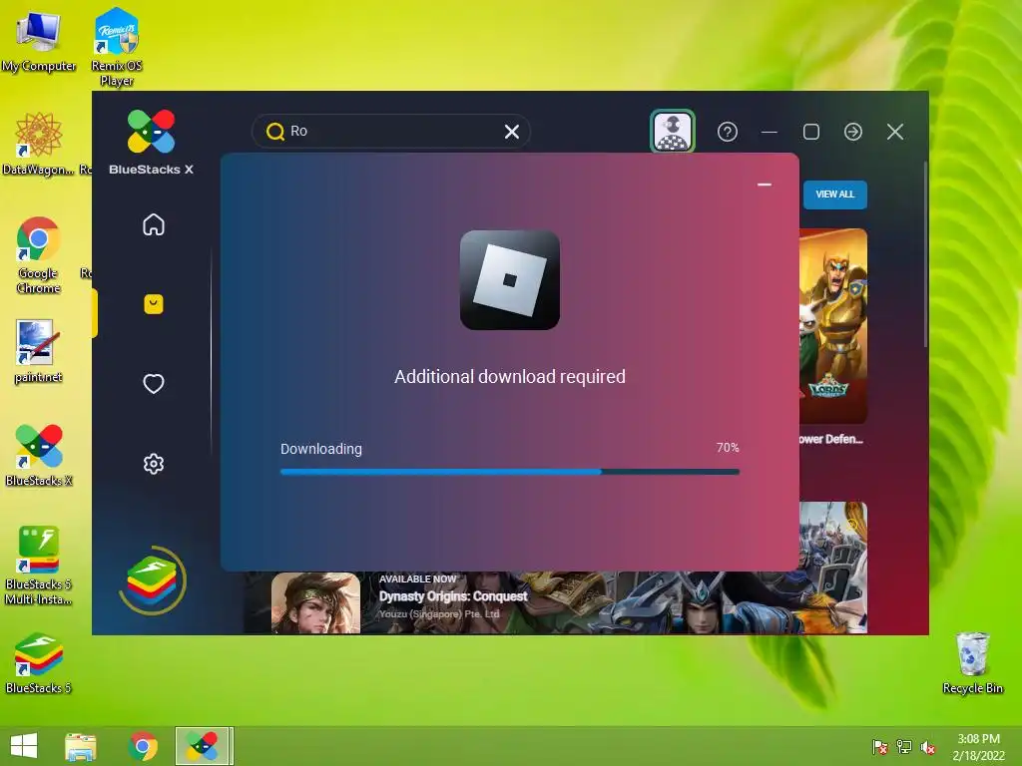Screen dimensions: 1022x766
Task: Click the BlueStacks X vertical scrollbar
Action: (x=925, y=254)
